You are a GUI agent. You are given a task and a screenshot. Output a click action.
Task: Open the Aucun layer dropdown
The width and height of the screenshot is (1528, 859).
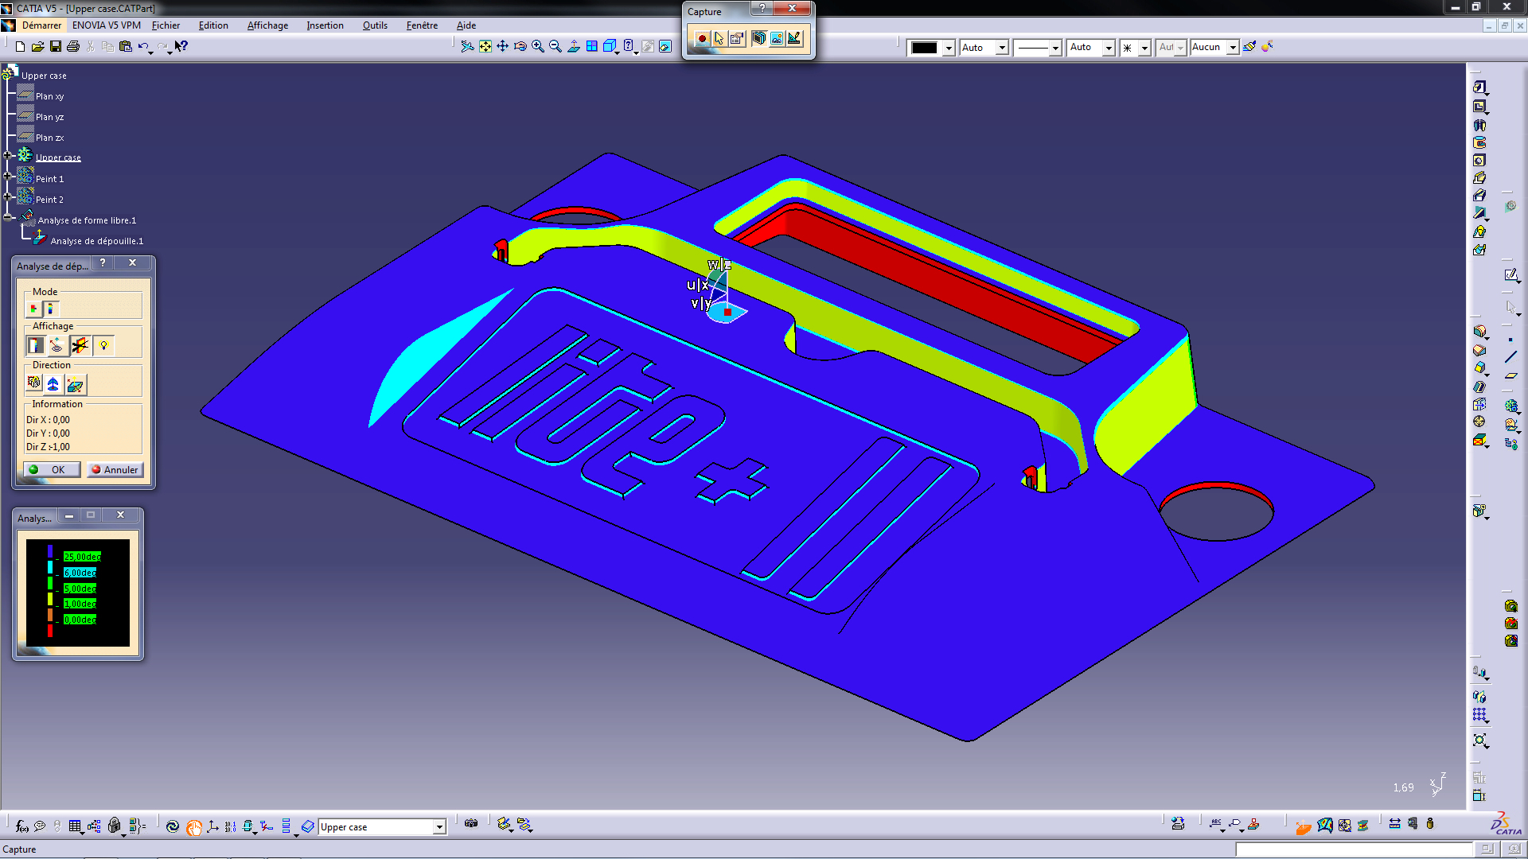tap(1233, 48)
